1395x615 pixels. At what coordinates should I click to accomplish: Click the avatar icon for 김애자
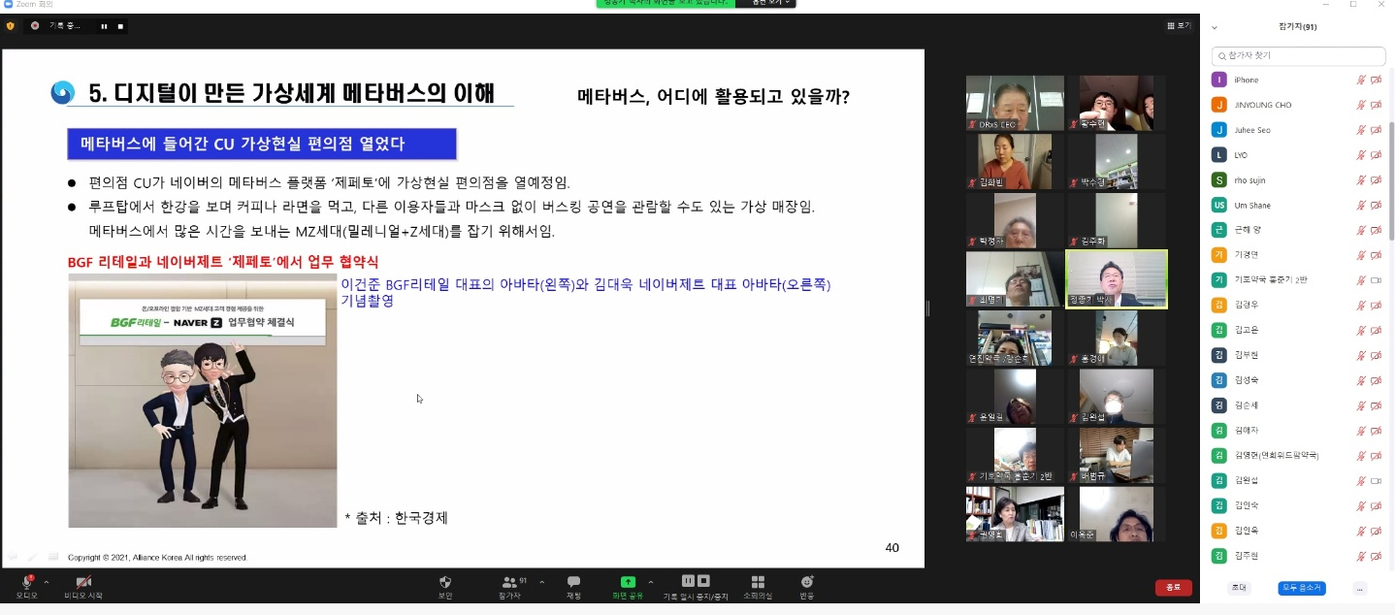coord(1219,431)
